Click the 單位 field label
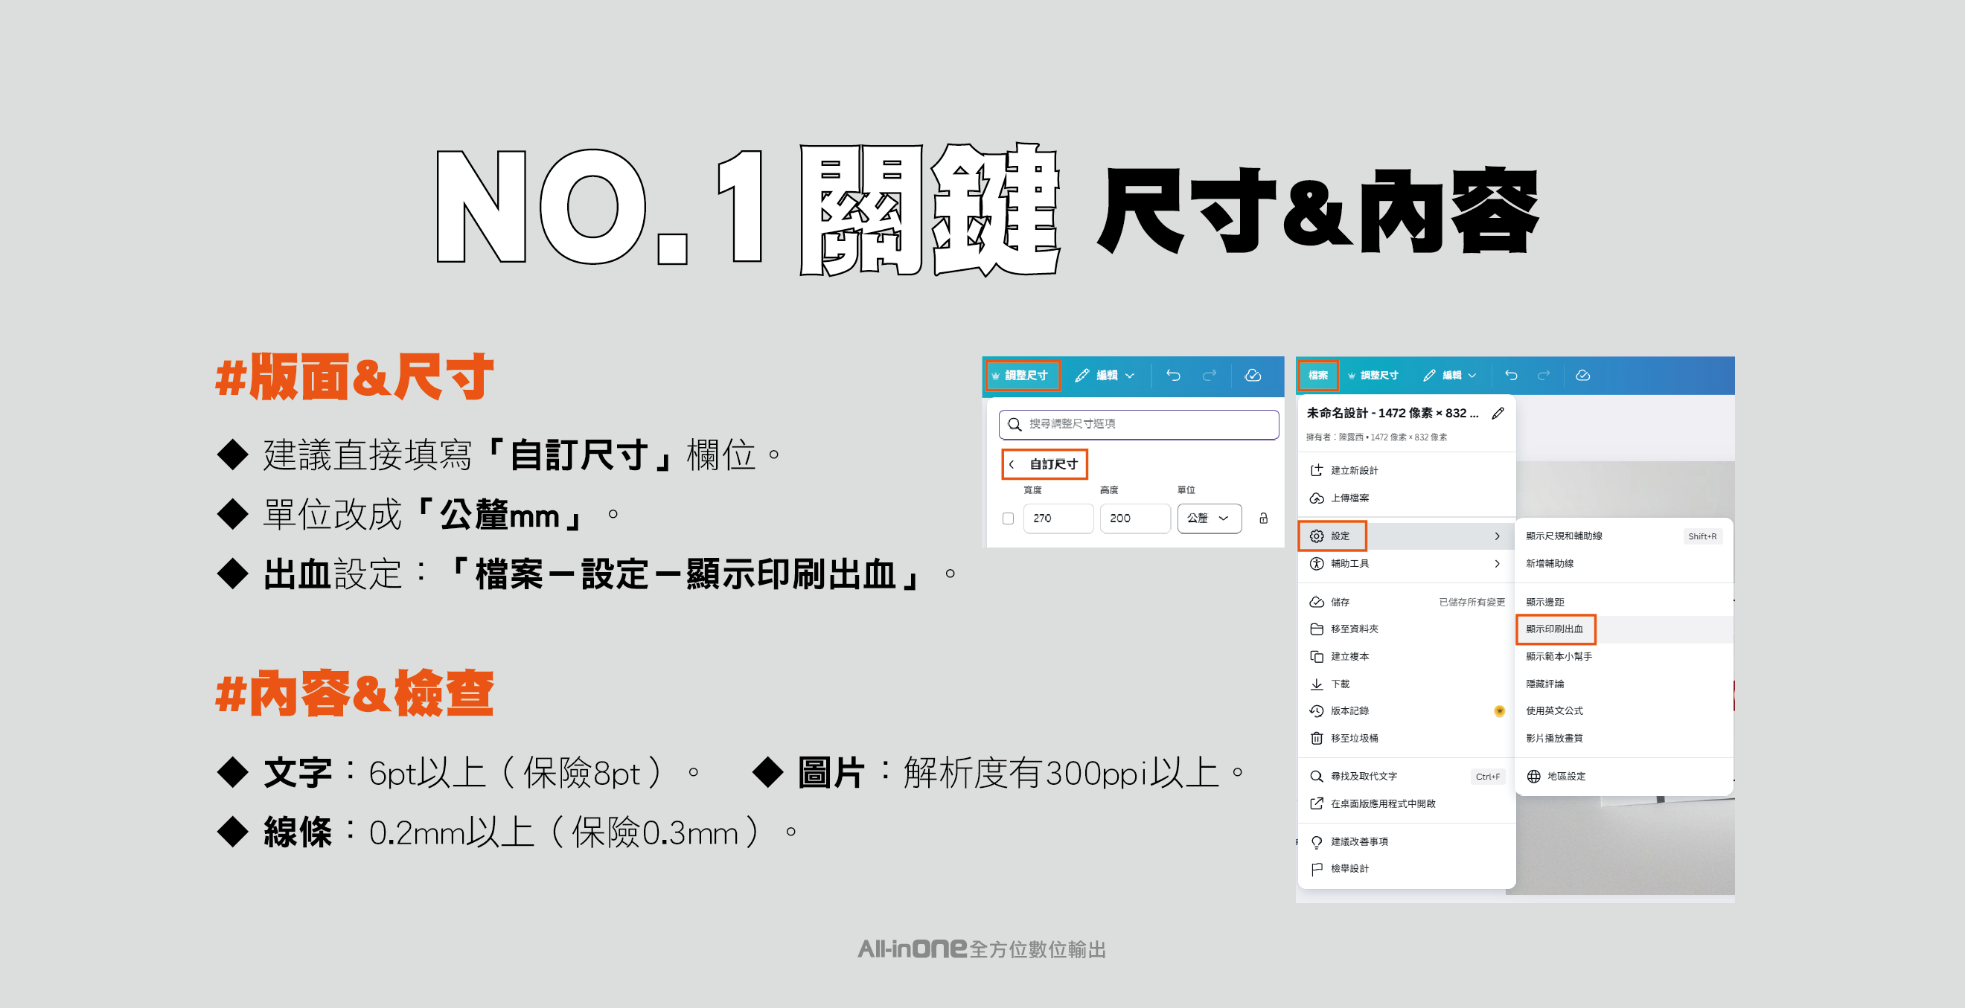Viewport: 1965px width, 1008px height. click(x=1186, y=490)
